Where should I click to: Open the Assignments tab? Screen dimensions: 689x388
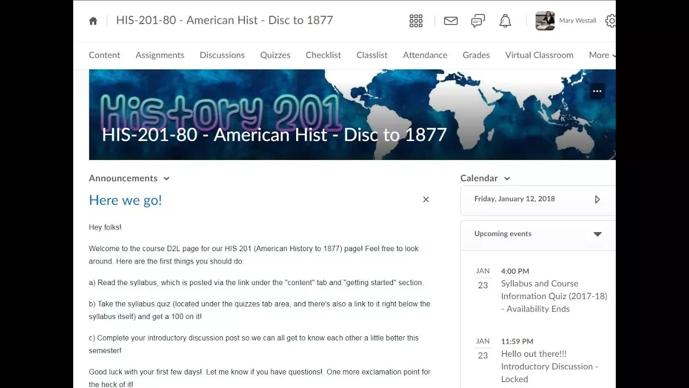[160, 55]
